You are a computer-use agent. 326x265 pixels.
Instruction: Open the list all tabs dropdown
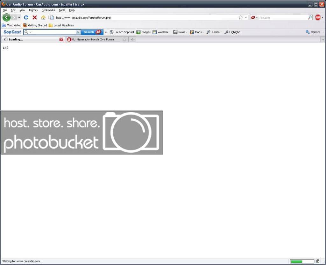coord(323,39)
